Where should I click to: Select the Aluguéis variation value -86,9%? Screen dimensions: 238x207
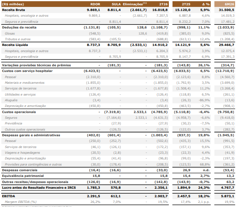[x=204, y=100]
